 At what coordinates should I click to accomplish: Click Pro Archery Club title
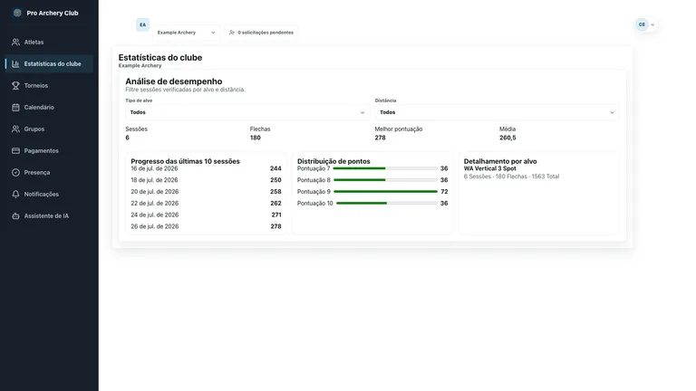click(x=53, y=14)
